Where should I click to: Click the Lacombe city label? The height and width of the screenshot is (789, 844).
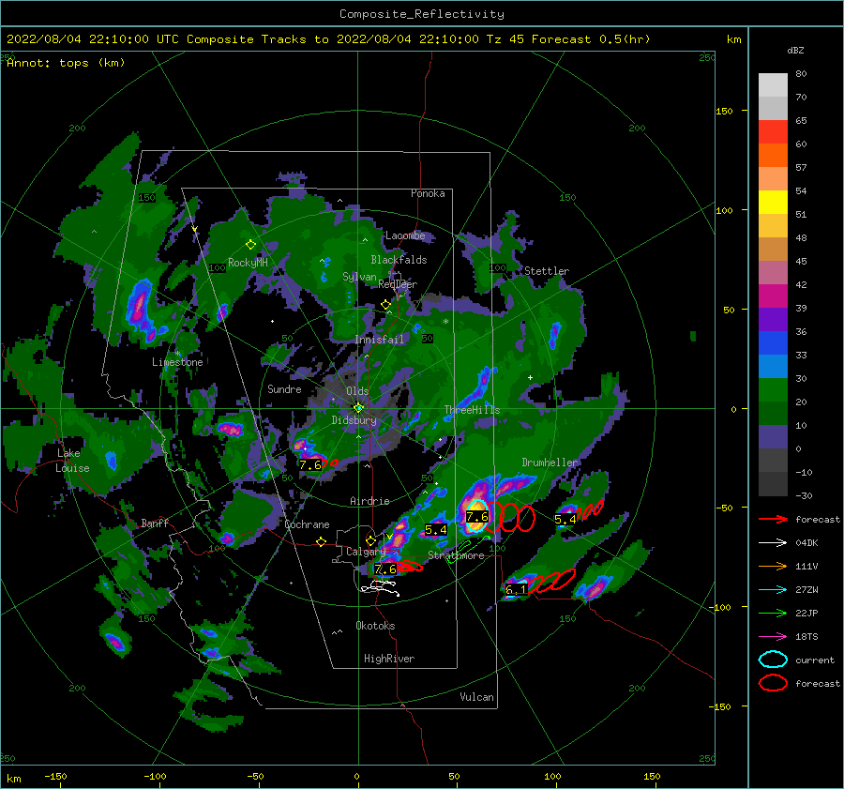click(x=405, y=235)
